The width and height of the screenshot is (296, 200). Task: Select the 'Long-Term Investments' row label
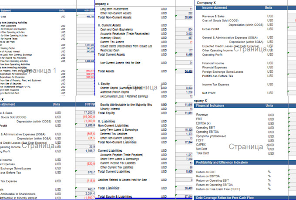click(114, 9)
